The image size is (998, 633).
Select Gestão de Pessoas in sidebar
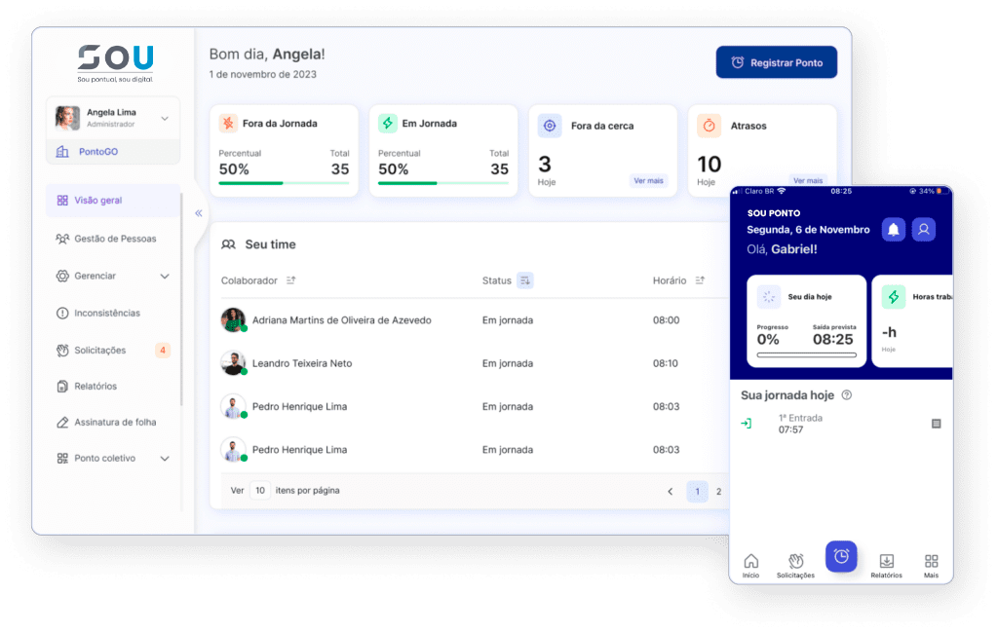click(x=114, y=239)
